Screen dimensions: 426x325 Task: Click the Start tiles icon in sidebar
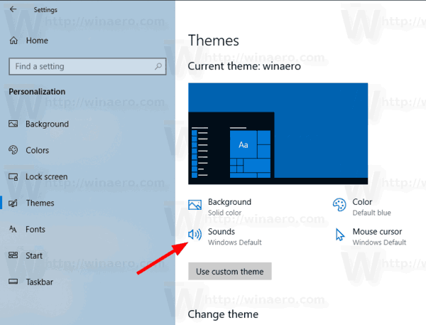coord(13,255)
